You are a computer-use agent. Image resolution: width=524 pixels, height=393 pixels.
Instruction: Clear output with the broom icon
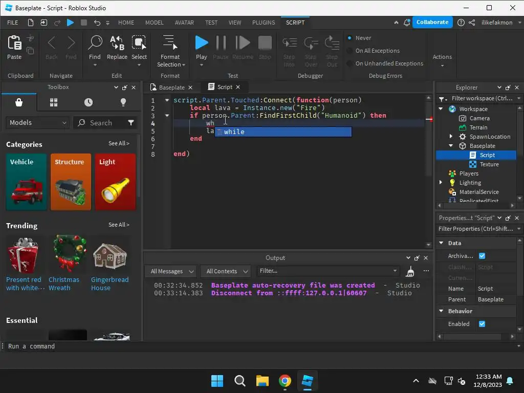410,271
